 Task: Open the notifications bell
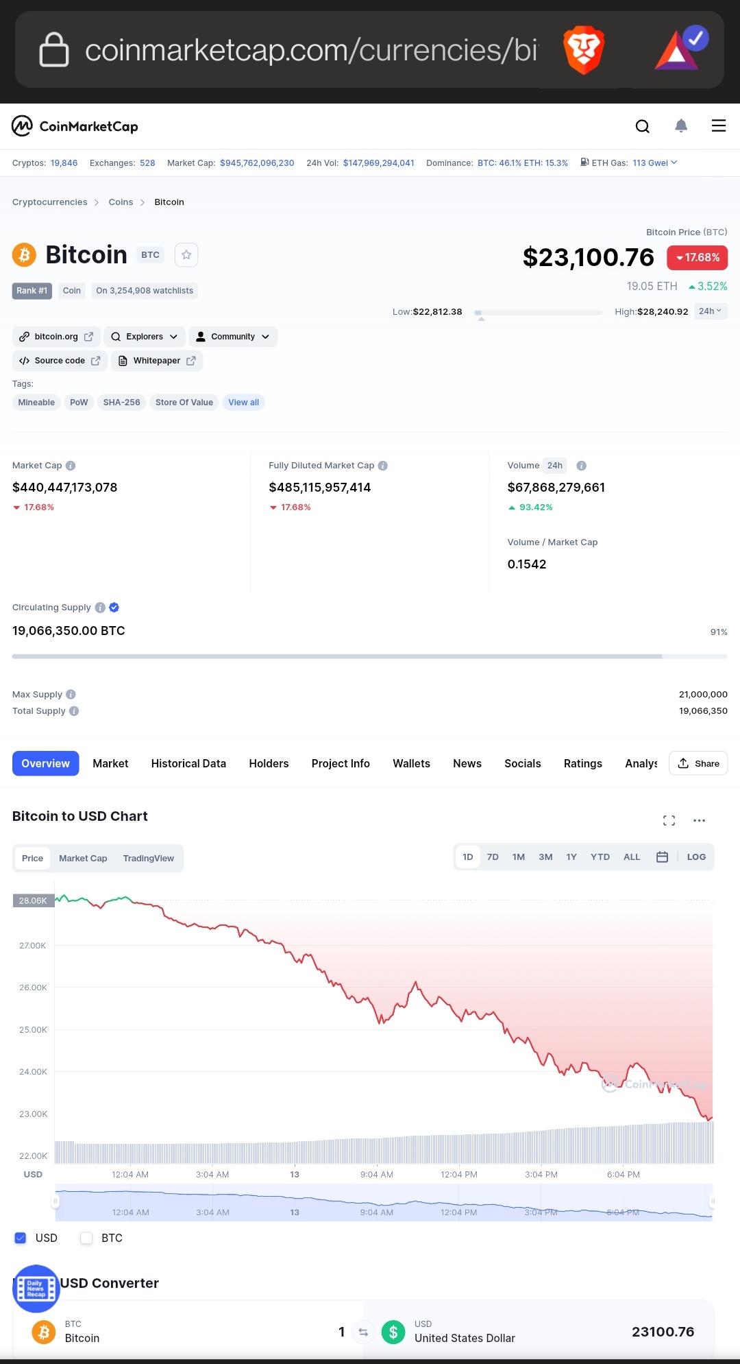(681, 125)
